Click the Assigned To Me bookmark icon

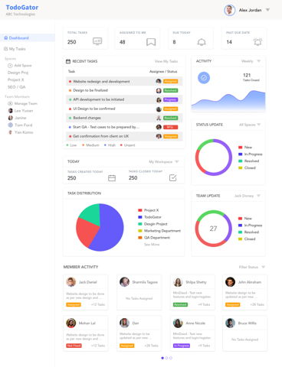[151, 42]
